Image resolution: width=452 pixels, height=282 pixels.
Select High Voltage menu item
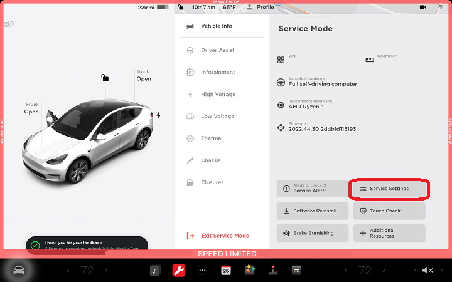tap(218, 95)
